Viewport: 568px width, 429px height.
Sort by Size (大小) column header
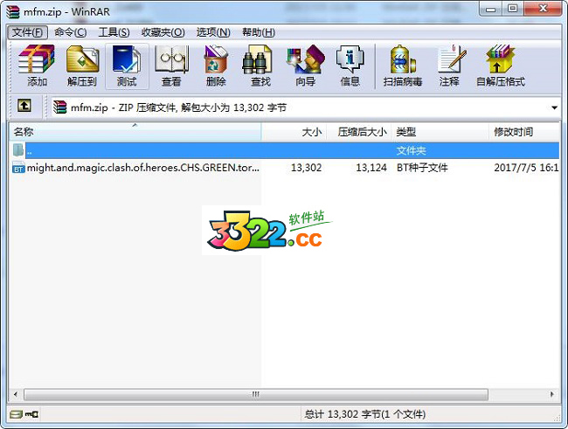coord(294,132)
